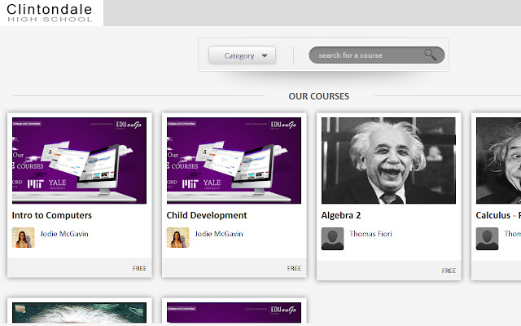Open the Intro to Computers course thumbnail
Image resolution: width=521 pixels, height=326 pixels.
tap(79, 161)
